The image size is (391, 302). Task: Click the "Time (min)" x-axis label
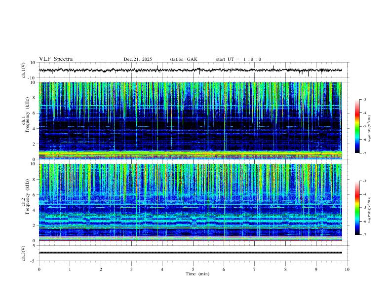click(197, 274)
